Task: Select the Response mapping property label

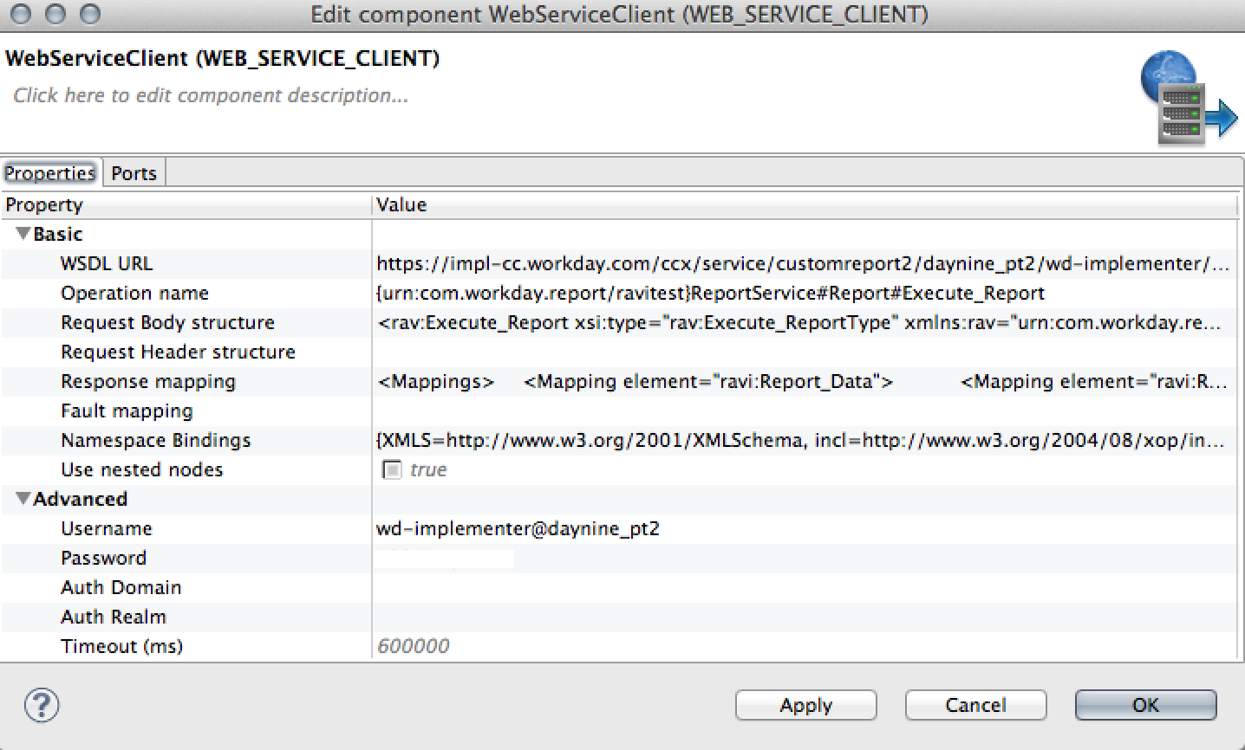Action: (148, 381)
